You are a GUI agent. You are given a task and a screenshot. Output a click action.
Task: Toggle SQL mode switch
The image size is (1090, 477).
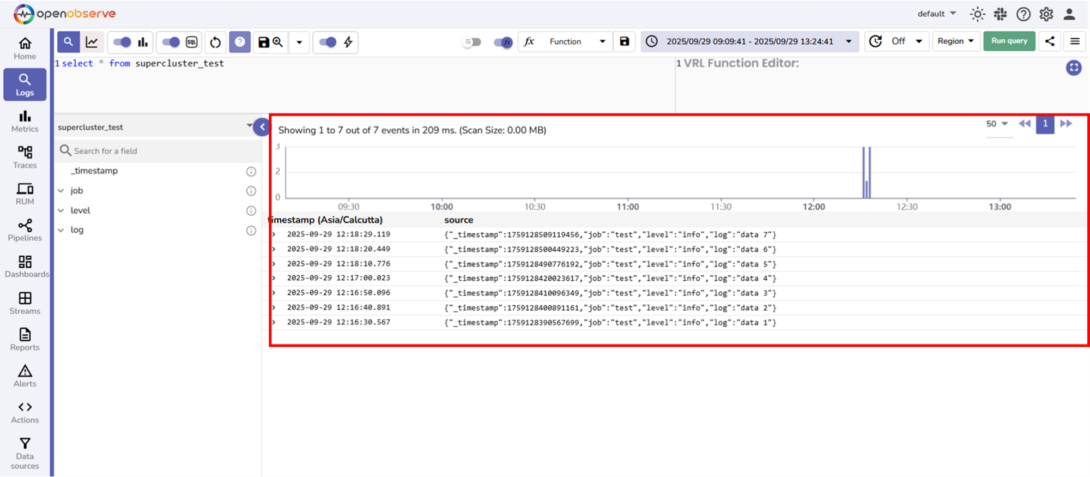pos(171,42)
